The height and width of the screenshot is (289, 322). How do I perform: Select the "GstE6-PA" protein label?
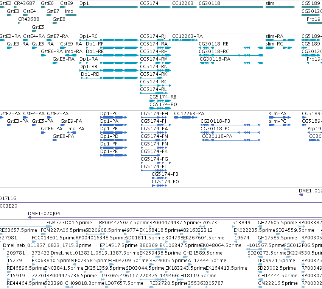[x=52, y=129]
